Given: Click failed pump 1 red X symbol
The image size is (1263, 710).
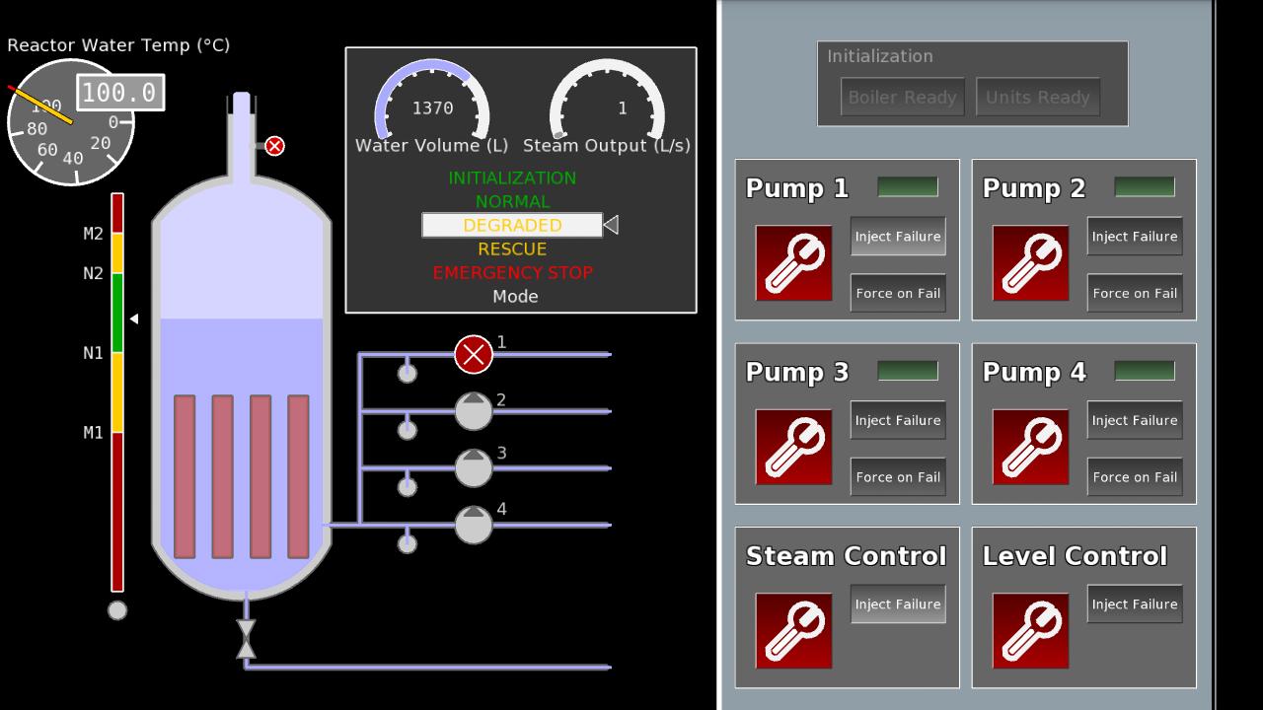Looking at the screenshot, I should point(474,355).
